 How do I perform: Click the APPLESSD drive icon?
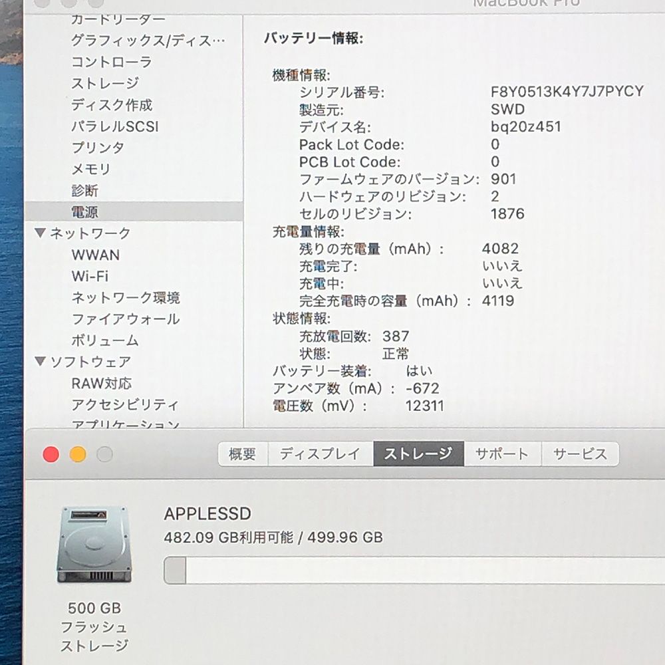point(94,544)
